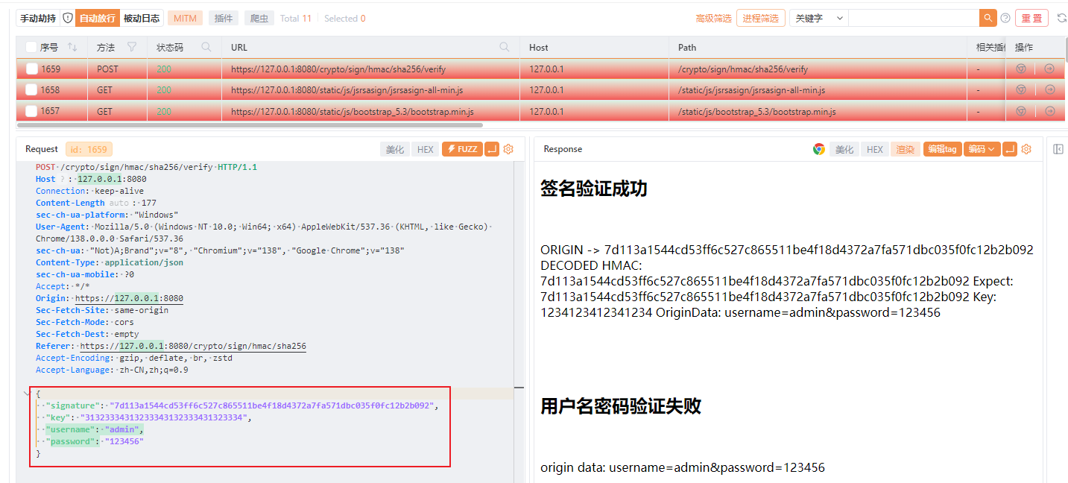1068x483 pixels.
Task: Click the 进程筛选 button
Action: (760, 18)
